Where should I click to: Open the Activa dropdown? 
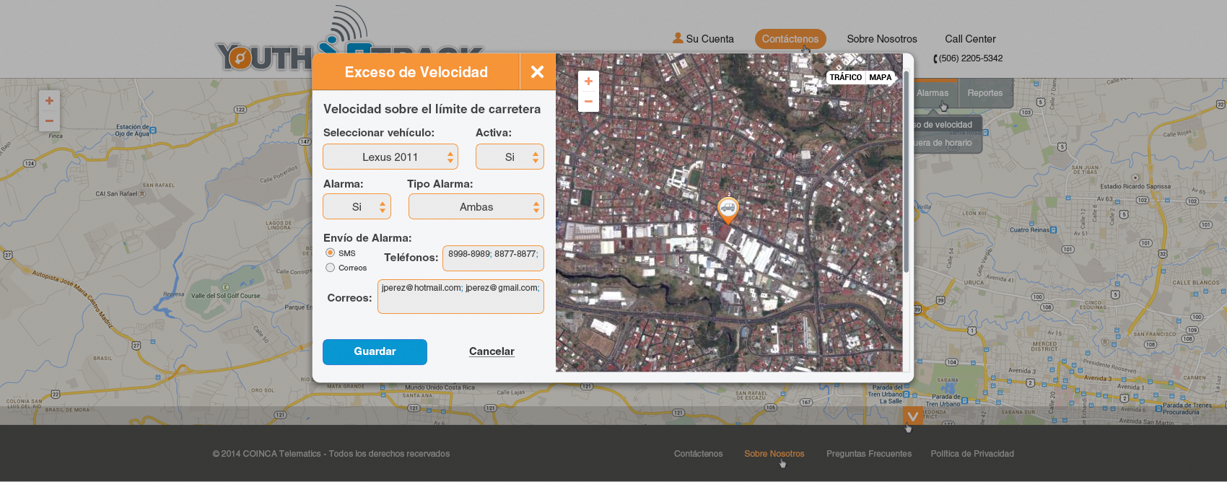[x=510, y=157]
